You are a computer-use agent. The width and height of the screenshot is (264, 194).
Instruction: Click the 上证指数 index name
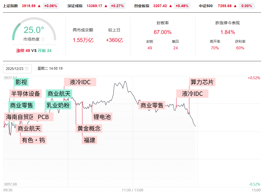10,6
